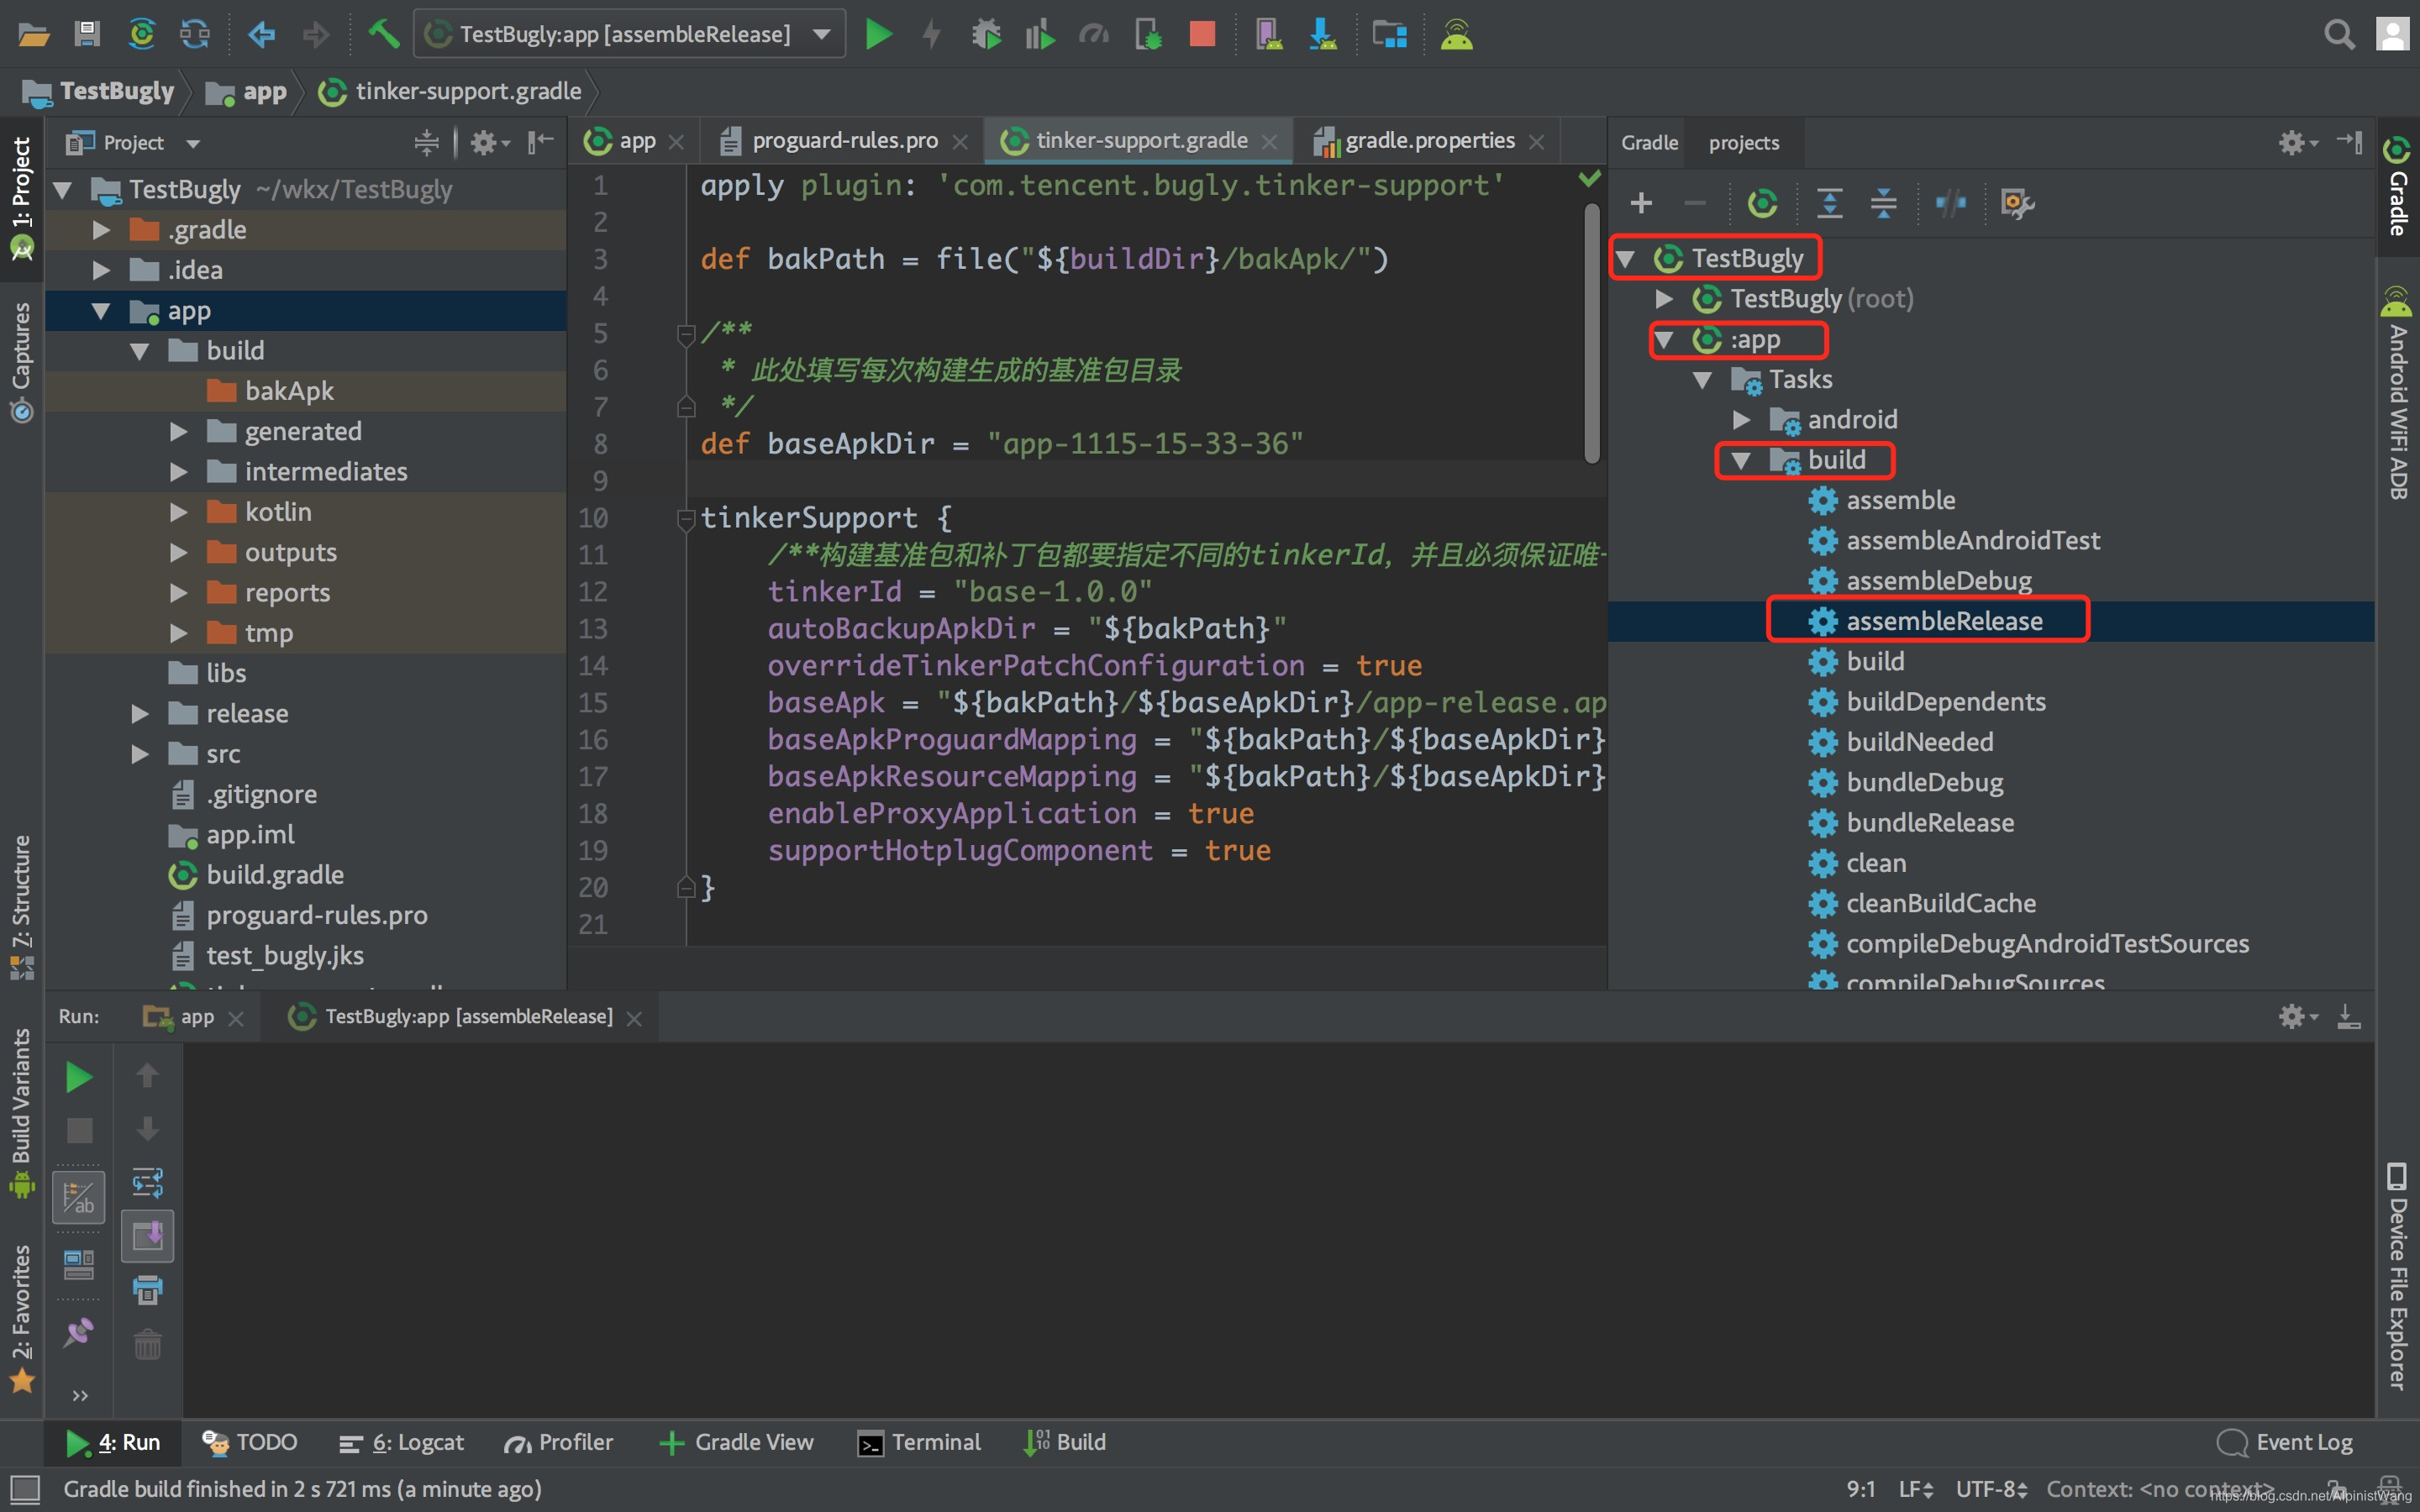Toggle soft-wrap in Run console
Viewport: 2420px width, 1512px height.
(147, 1183)
